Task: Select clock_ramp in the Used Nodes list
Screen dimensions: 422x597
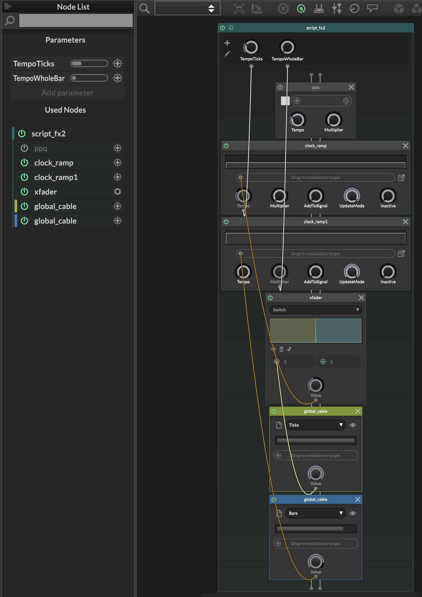Action: click(54, 163)
